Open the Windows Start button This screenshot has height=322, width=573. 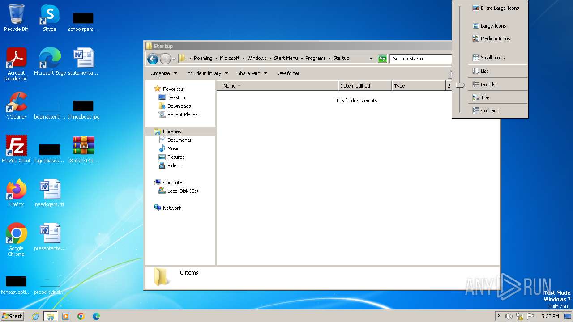point(12,316)
